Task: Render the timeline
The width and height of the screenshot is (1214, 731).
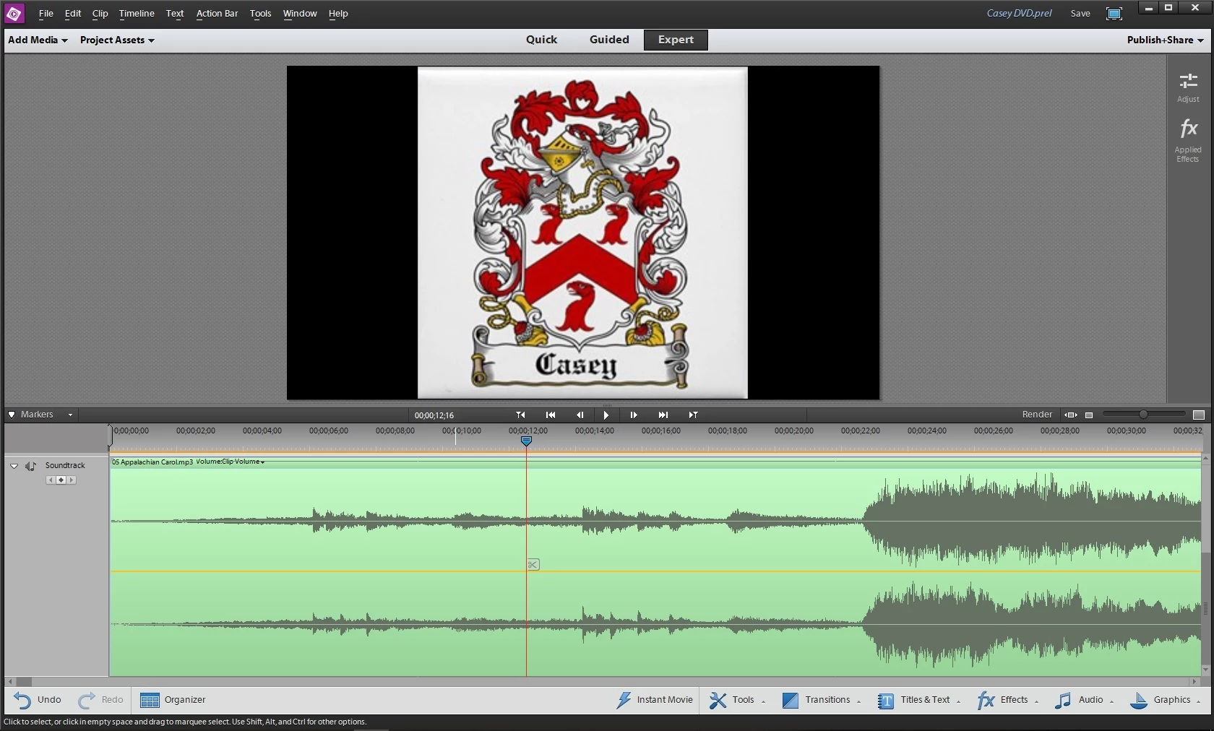Action: pos(1037,415)
